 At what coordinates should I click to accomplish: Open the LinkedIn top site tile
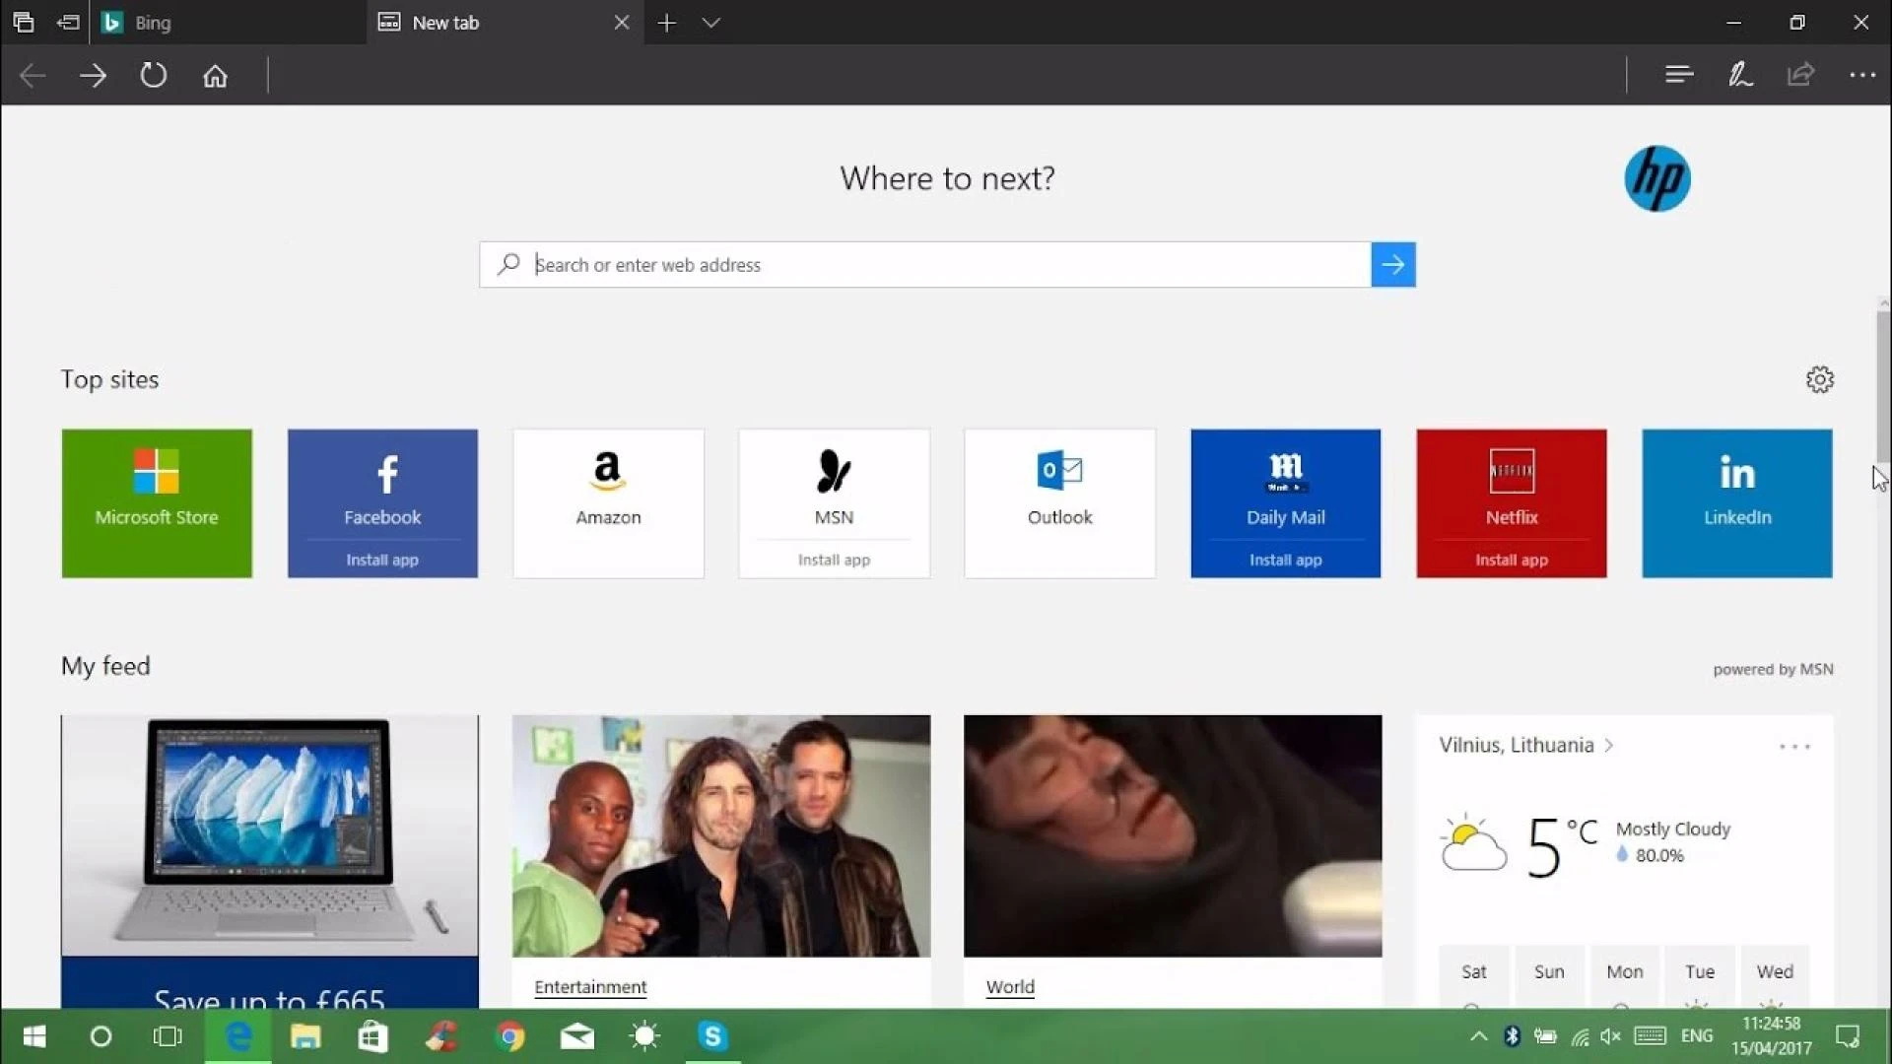tap(1736, 502)
